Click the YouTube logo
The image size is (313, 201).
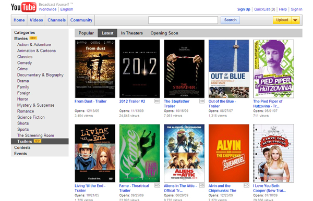point(23,7)
